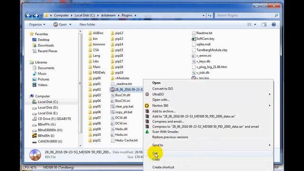The width and height of the screenshot is (304, 171).
Task: Open CANON 600D (J:) drive
Action: [47, 142]
